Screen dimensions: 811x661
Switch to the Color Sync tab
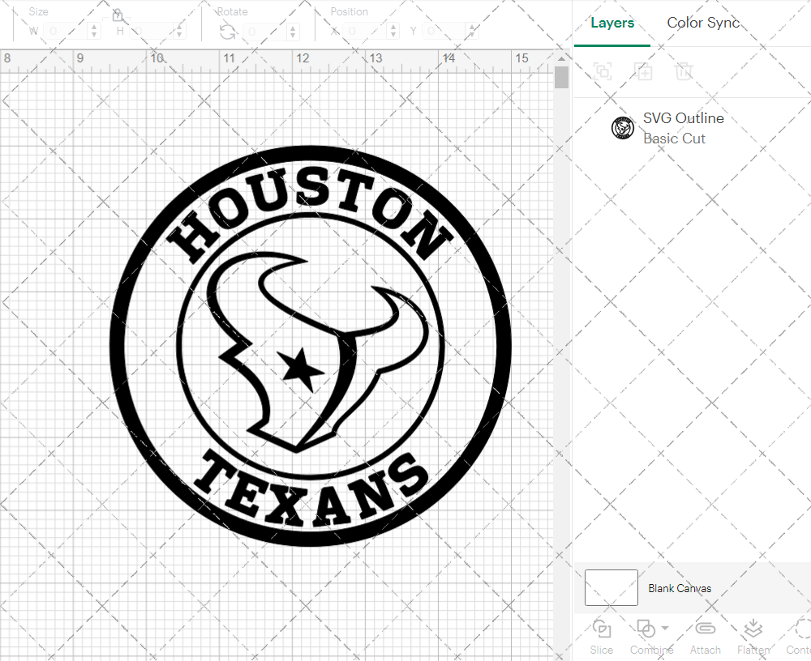[x=703, y=23]
